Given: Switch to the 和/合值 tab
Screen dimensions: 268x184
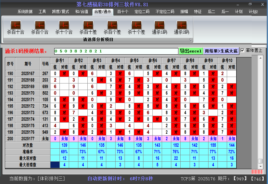Looking at the screenshot, I should 82,12.
